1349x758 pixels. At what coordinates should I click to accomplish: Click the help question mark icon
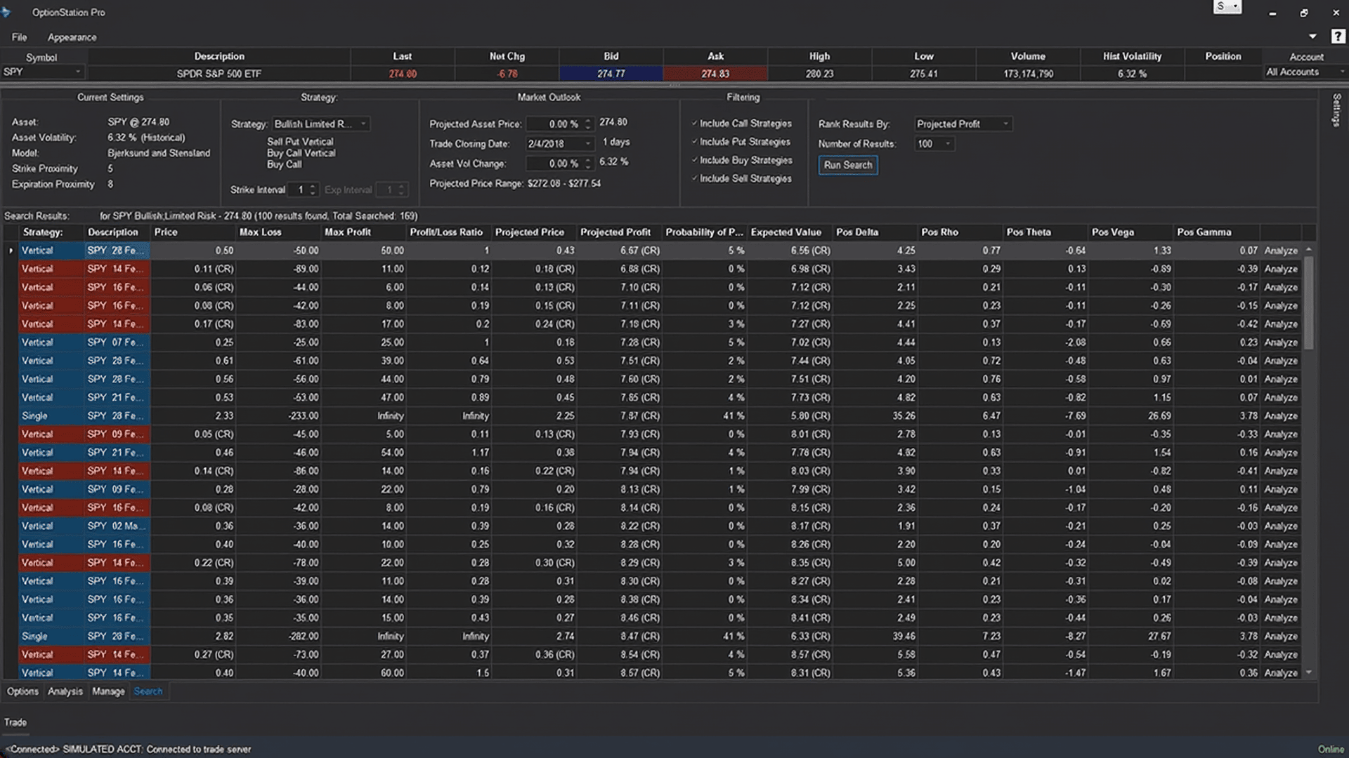(1338, 36)
